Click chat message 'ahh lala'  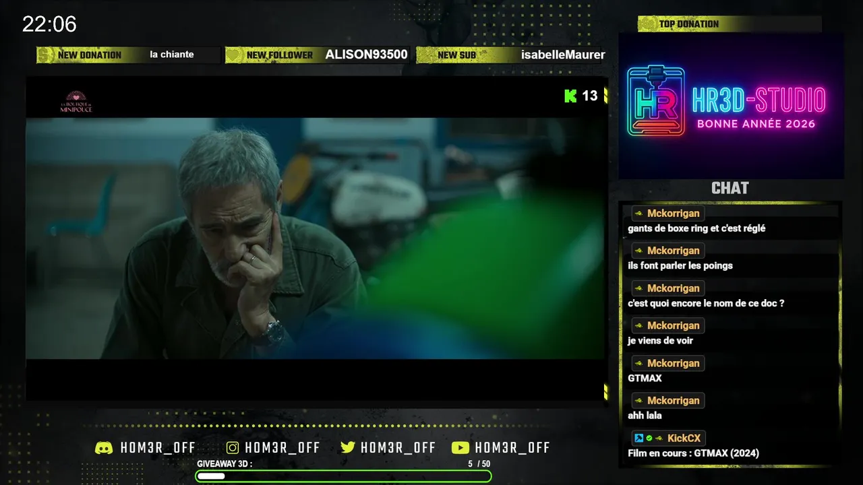[645, 416]
